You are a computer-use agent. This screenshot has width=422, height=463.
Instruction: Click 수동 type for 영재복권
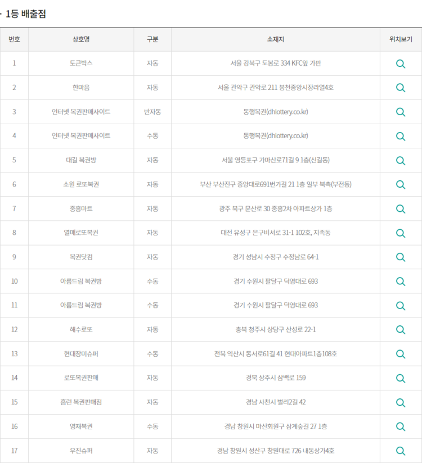(152, 426)
